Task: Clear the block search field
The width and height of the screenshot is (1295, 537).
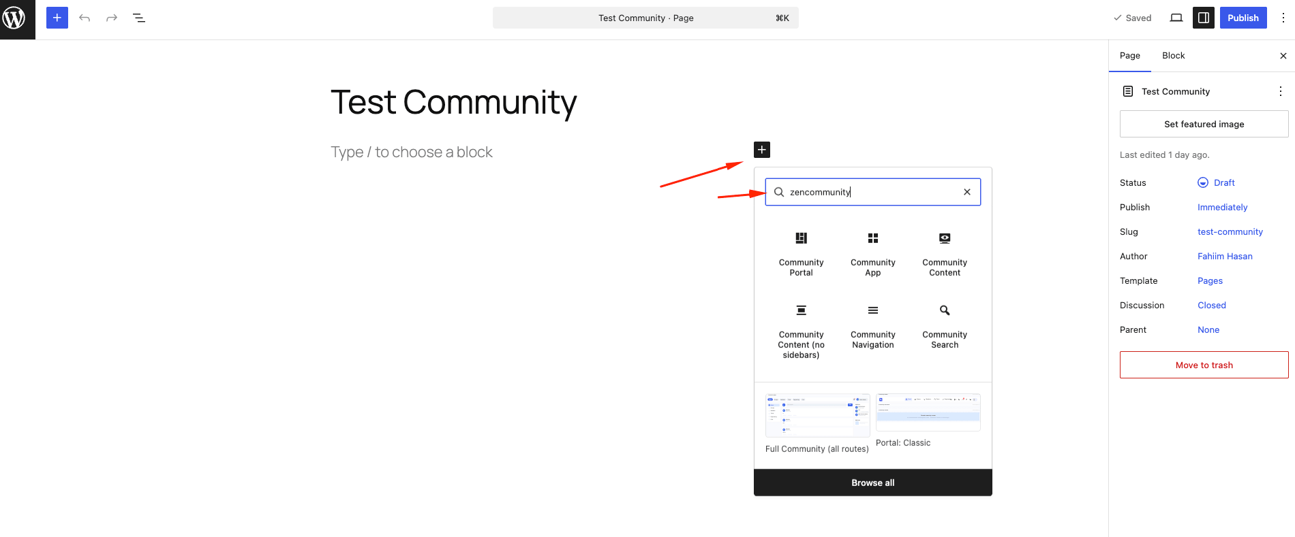Action: tap(967, 192)
